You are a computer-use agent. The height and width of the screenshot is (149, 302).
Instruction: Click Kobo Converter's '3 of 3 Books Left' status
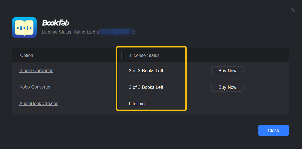[146, 87]
